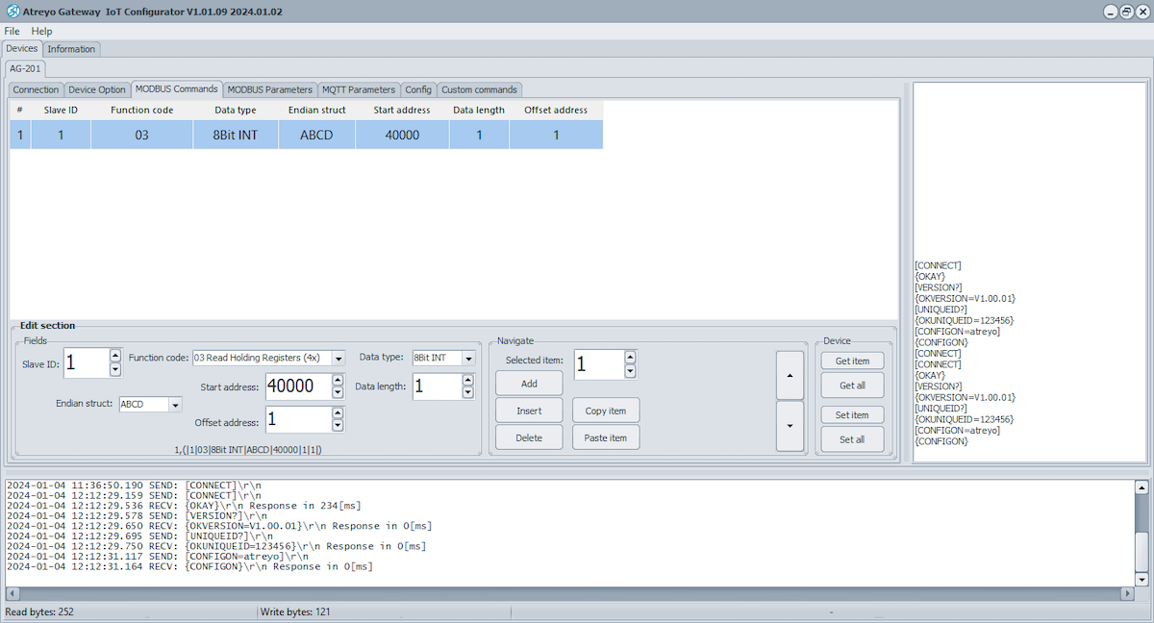Click the Set item button

[852, 415]
